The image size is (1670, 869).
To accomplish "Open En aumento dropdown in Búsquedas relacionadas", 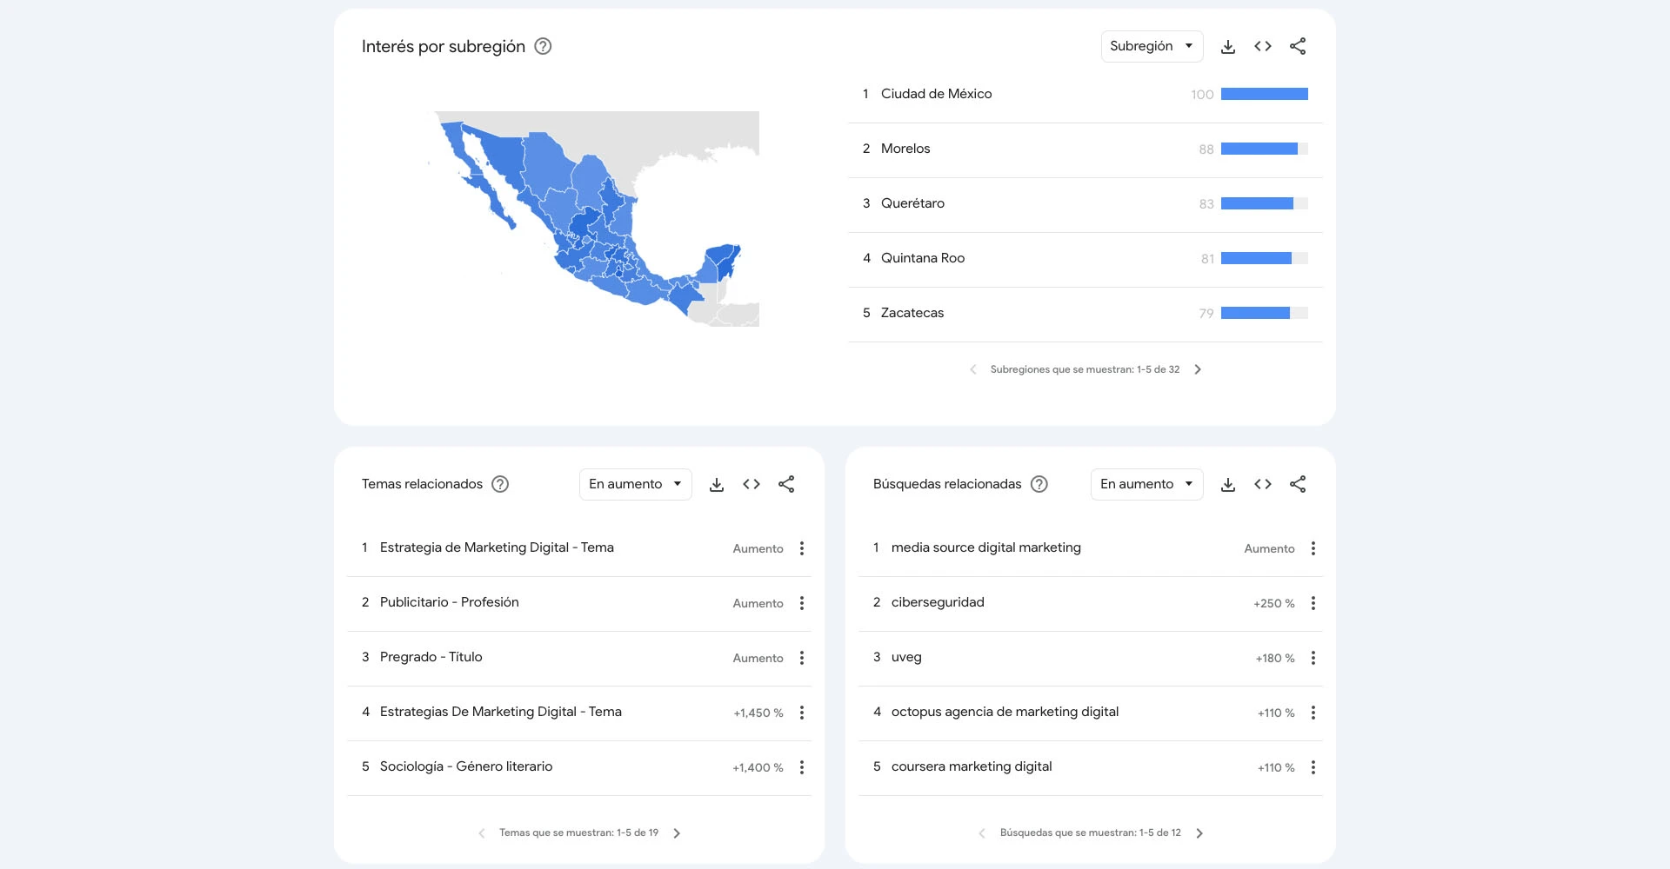I will click(1146, 484).
